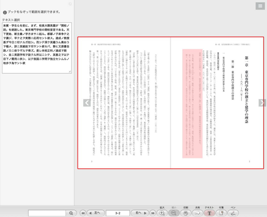Click the print (印刷) icon

[x=186, y=213]
